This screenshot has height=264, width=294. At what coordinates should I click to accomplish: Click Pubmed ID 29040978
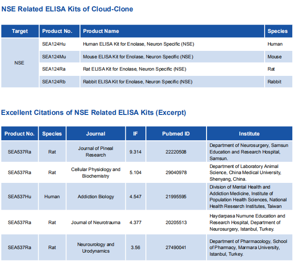176,172
